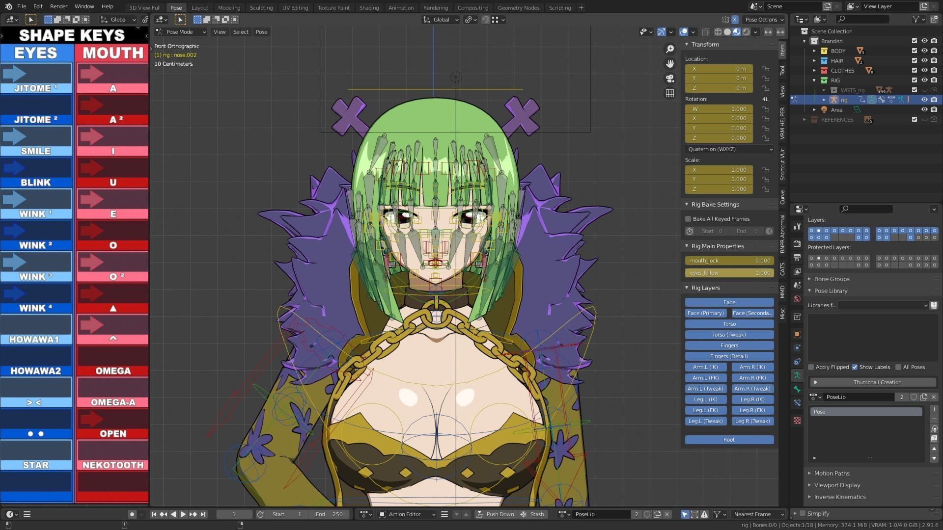
Task: Lock X location transform icon
Action: [766, 69]
